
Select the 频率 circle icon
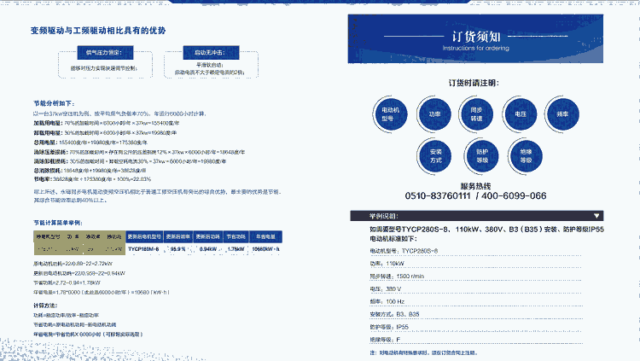coord(562,114)
